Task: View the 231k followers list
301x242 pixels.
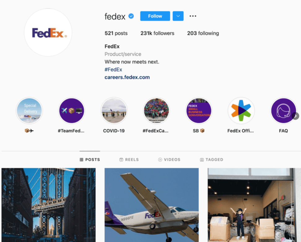Action: pos(157,33)
